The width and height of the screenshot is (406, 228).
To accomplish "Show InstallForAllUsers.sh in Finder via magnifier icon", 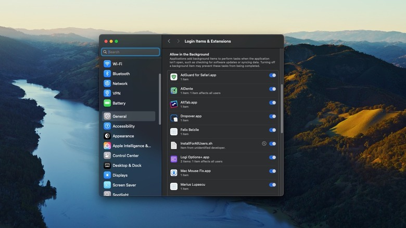I will 264,144.
